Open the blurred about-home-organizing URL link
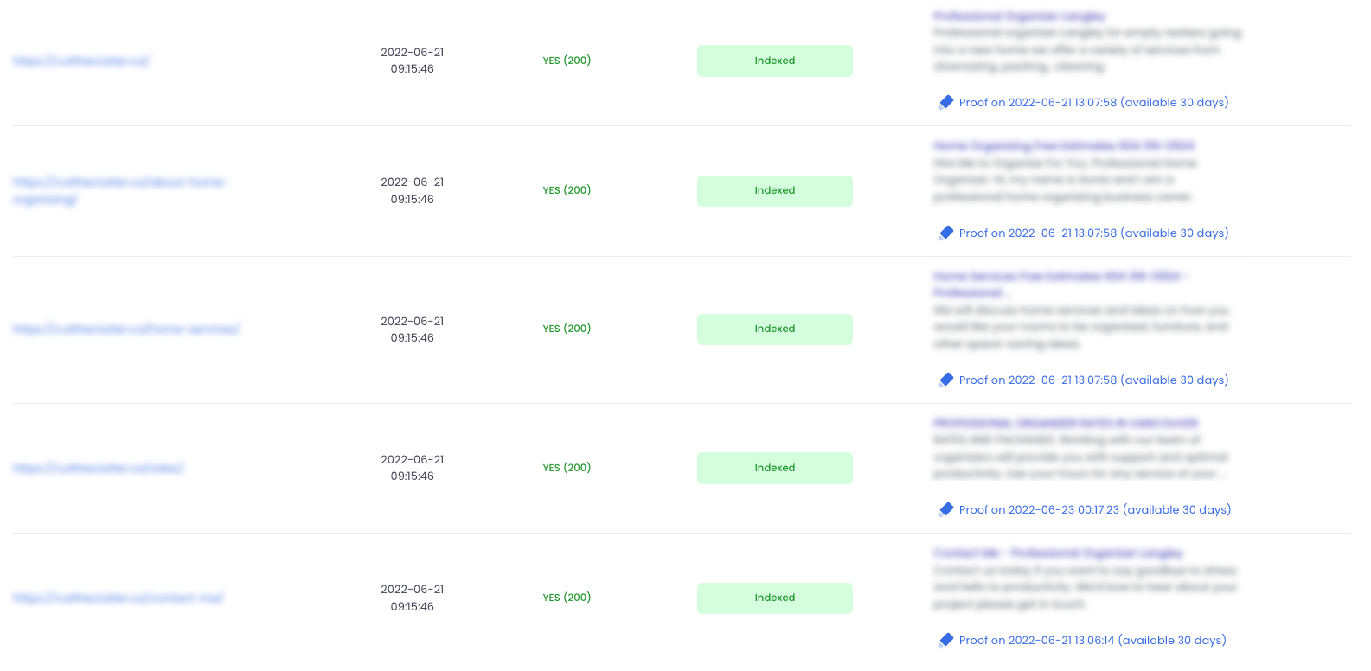This screenshot has width=1371, height=671. coord(119,191)
